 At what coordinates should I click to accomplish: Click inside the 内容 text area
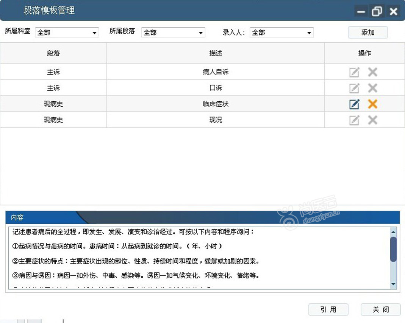coord(199,258)
